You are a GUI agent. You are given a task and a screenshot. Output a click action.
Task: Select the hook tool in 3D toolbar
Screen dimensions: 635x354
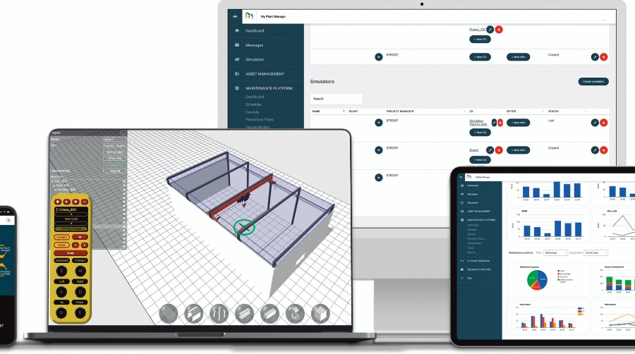pos(295,314)
